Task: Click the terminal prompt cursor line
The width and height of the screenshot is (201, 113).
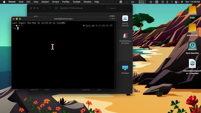Action: tap(18, 28)
